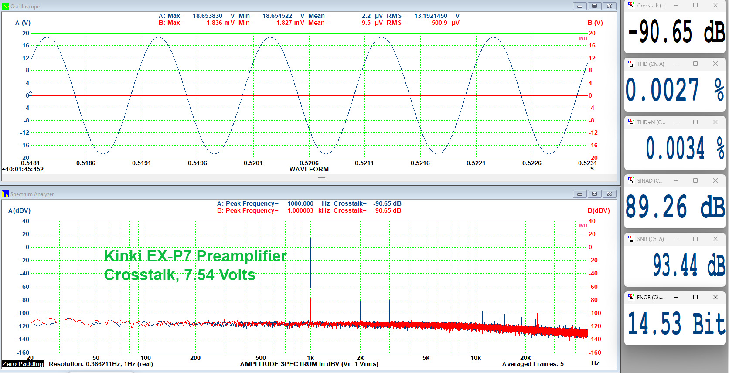
Task: Close the SINAD viewer
Action: [x=715, y=180]
